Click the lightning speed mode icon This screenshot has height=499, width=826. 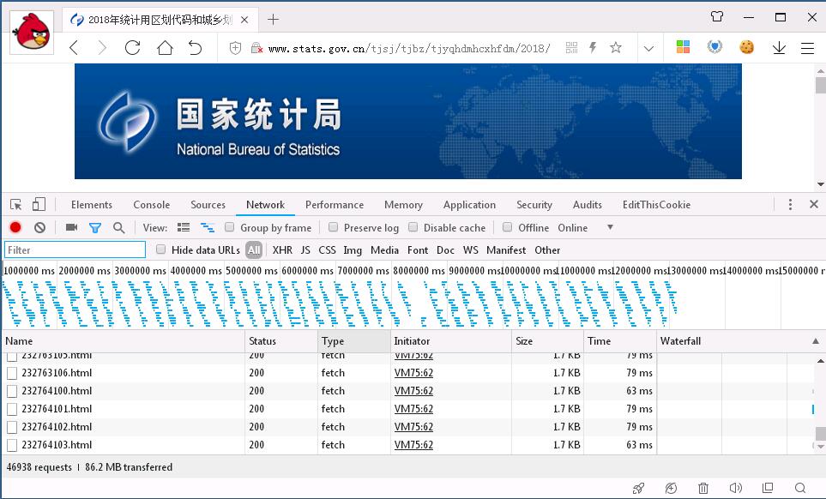594,48
